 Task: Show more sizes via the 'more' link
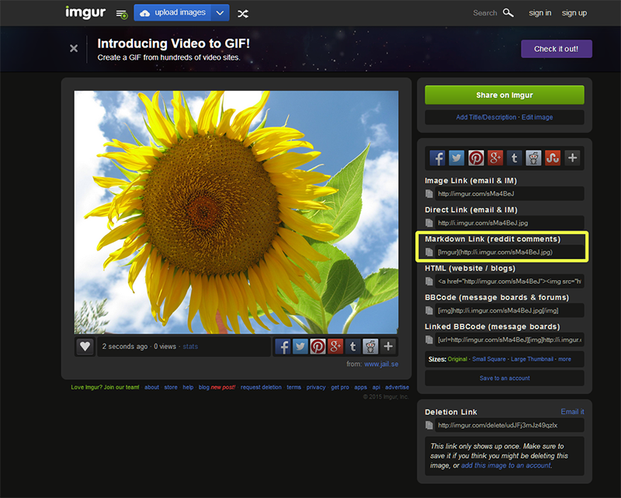click(x=564, y=359)
